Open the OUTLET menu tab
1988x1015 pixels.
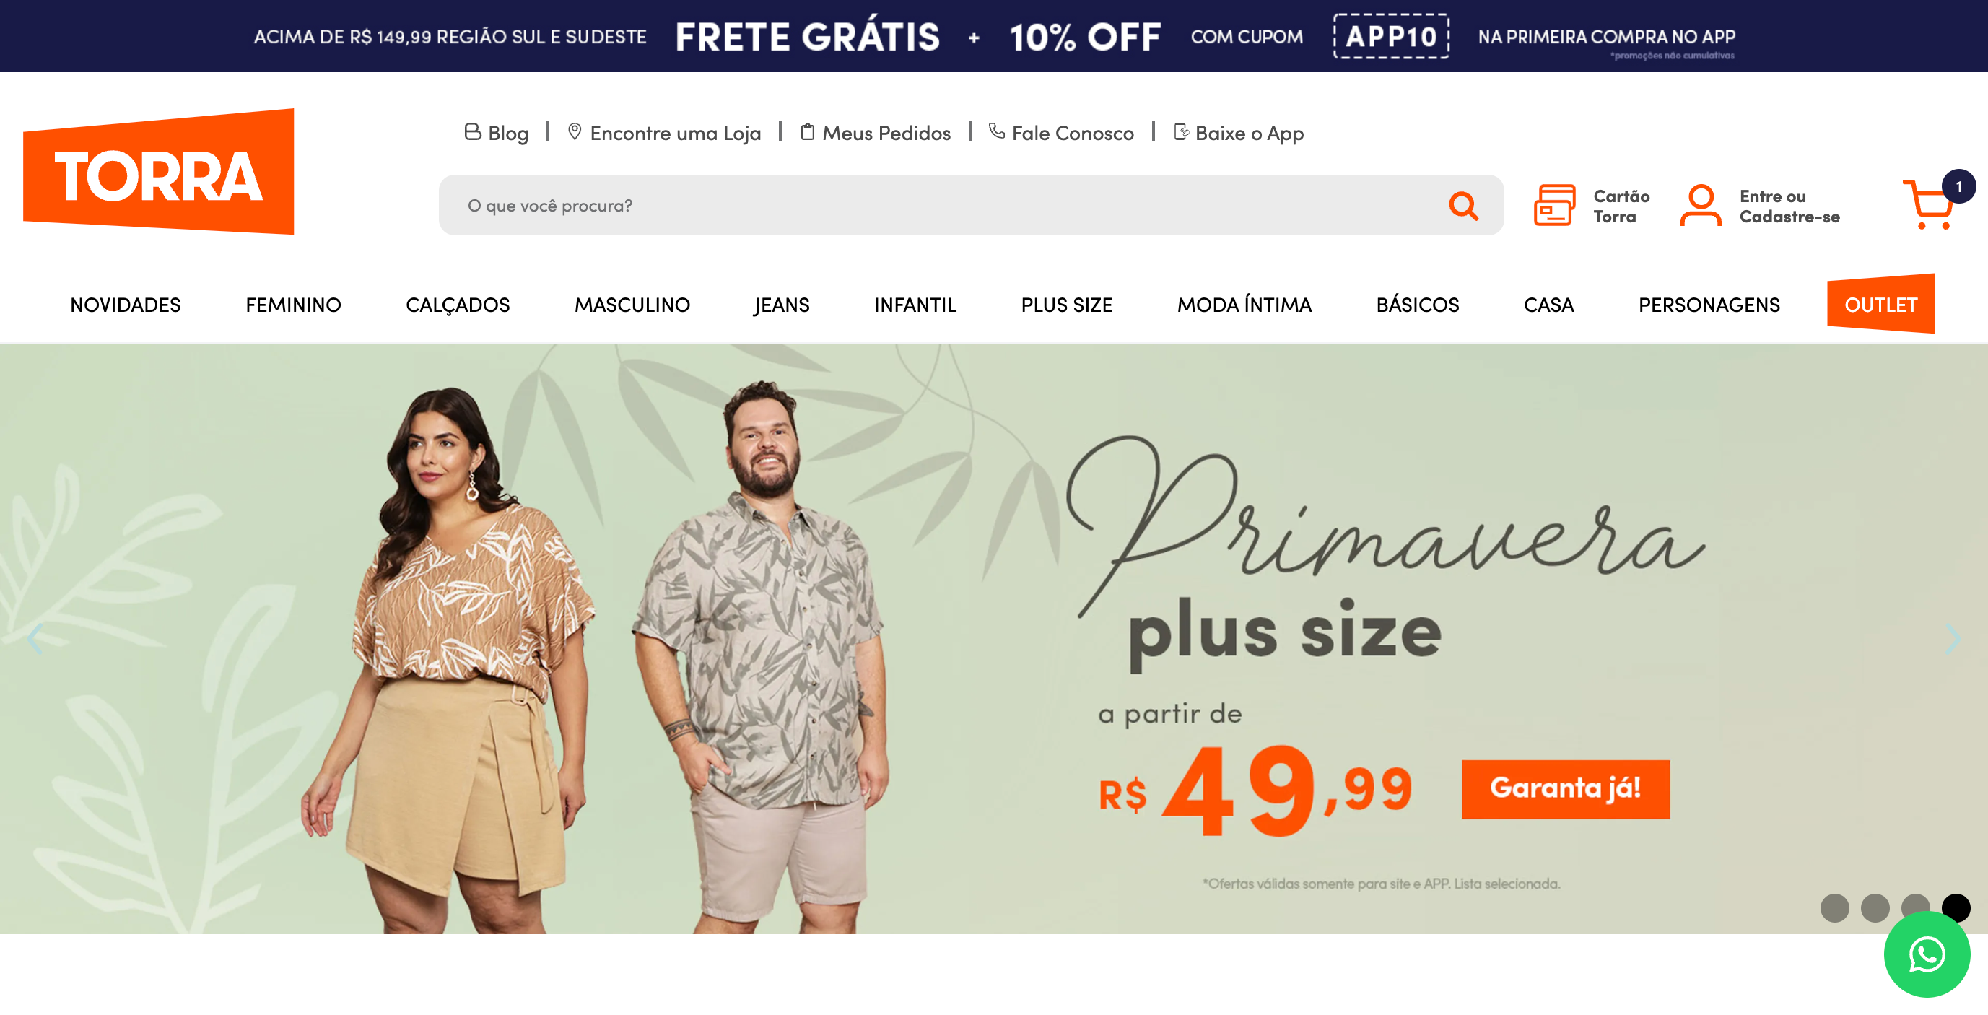[1880, 304]
